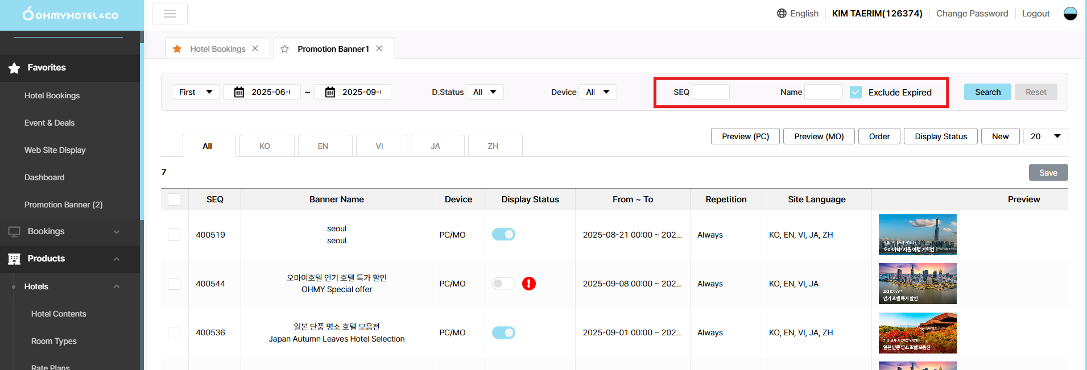The image size is (1087, 370).
Task: Switch to the KO language tab
Action: point(264,146)
